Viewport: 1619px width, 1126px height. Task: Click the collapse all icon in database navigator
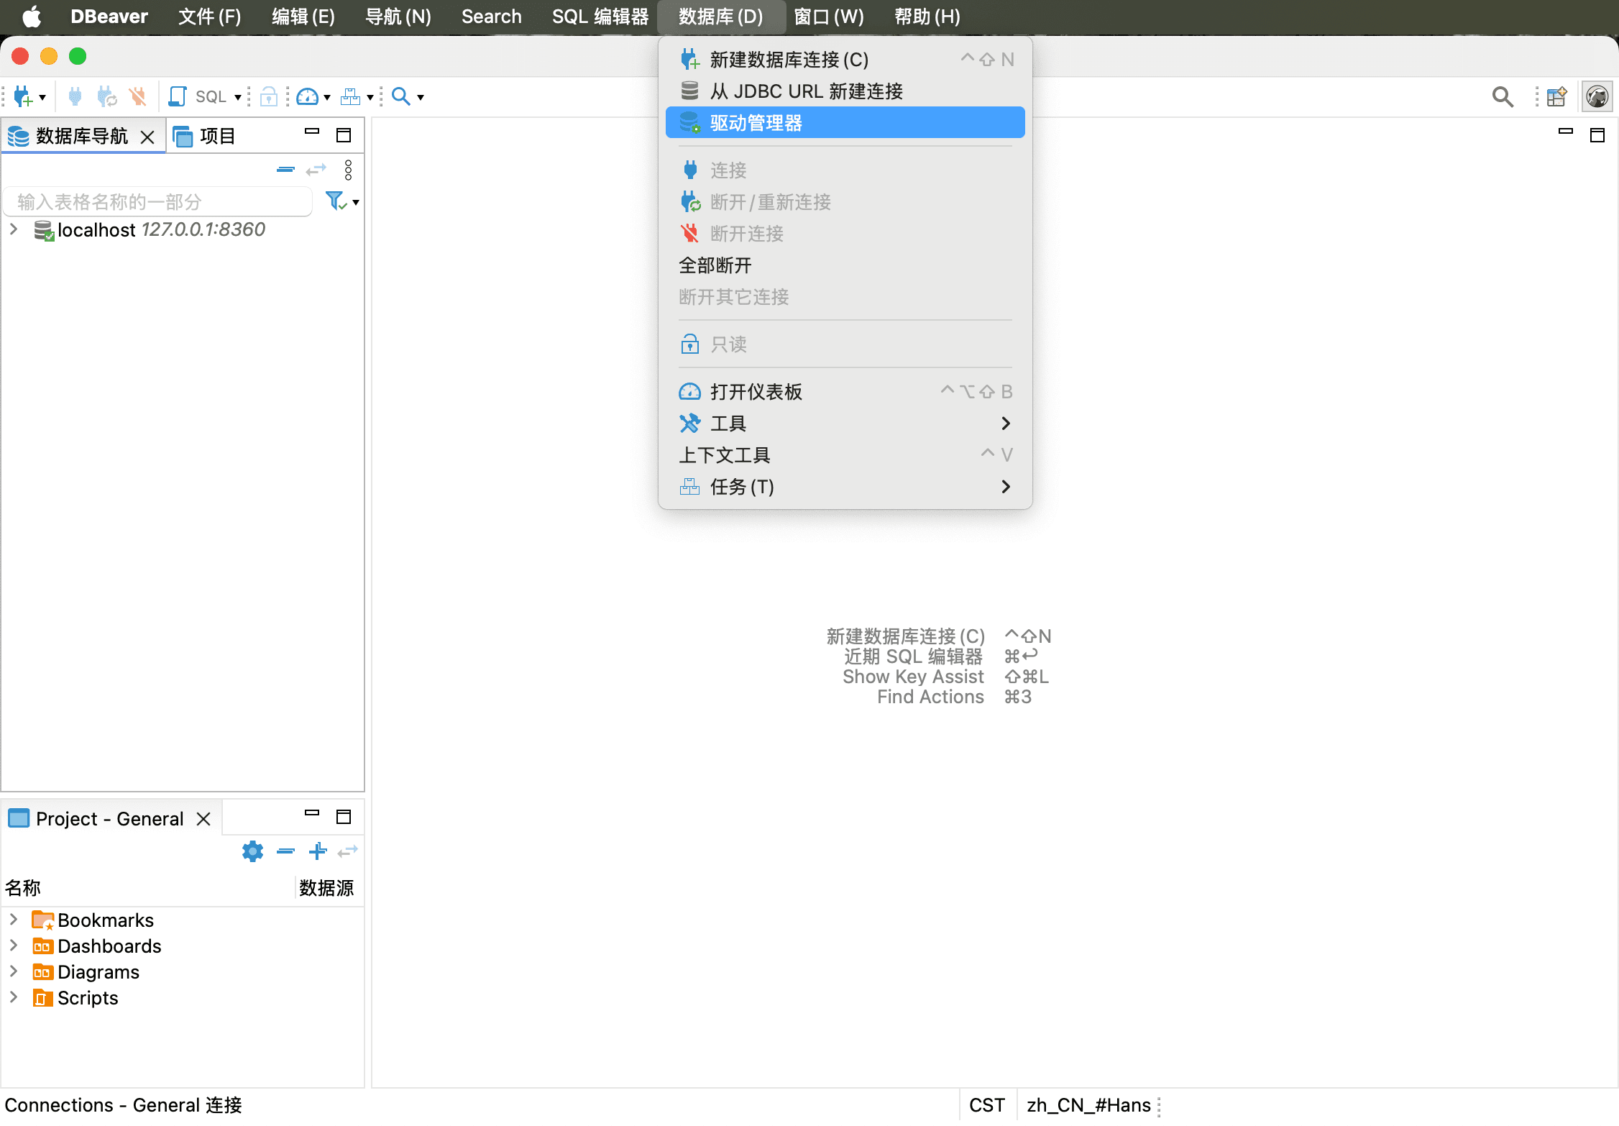[285, 170]
